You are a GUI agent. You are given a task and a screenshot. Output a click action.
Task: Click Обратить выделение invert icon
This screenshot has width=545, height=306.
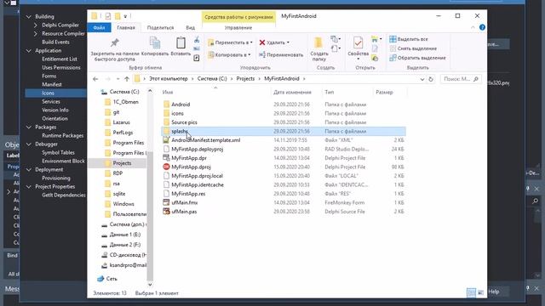pyautogui.click(x=393, y=58)
